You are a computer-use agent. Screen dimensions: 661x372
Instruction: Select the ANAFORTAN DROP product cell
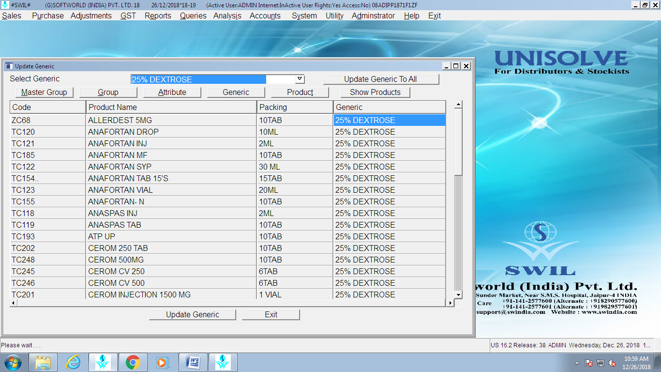171,132
